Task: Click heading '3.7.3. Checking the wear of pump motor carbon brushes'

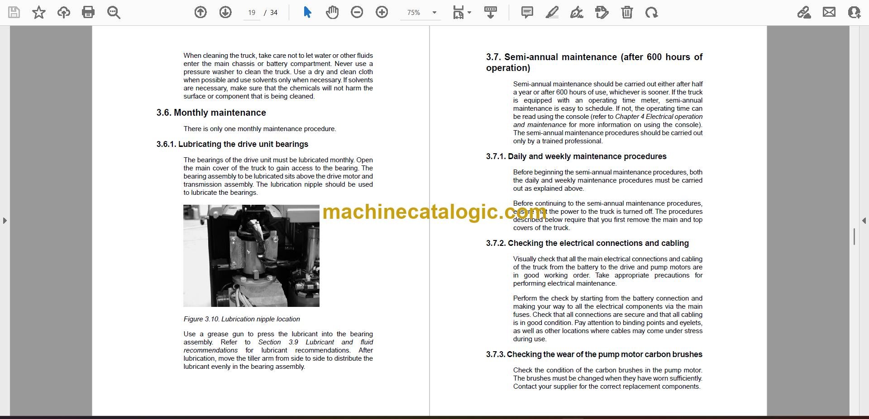Action: click(x=594, y=354)
